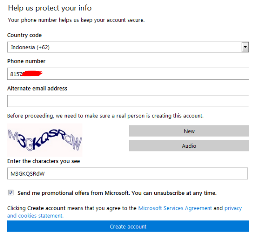Click the Phone number input field

(x=128, y=74)
